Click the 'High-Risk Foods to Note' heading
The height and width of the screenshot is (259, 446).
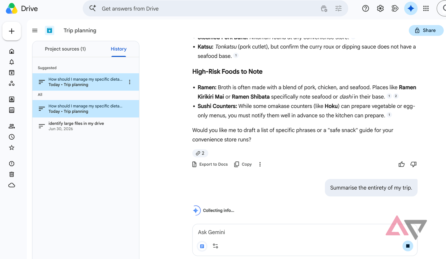(x=227, y=72)
